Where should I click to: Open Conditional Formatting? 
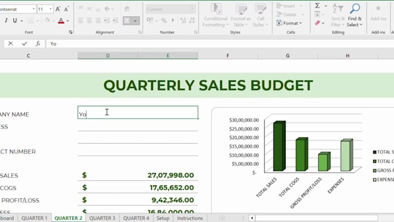pyautogui.click(x=216, y=15)
